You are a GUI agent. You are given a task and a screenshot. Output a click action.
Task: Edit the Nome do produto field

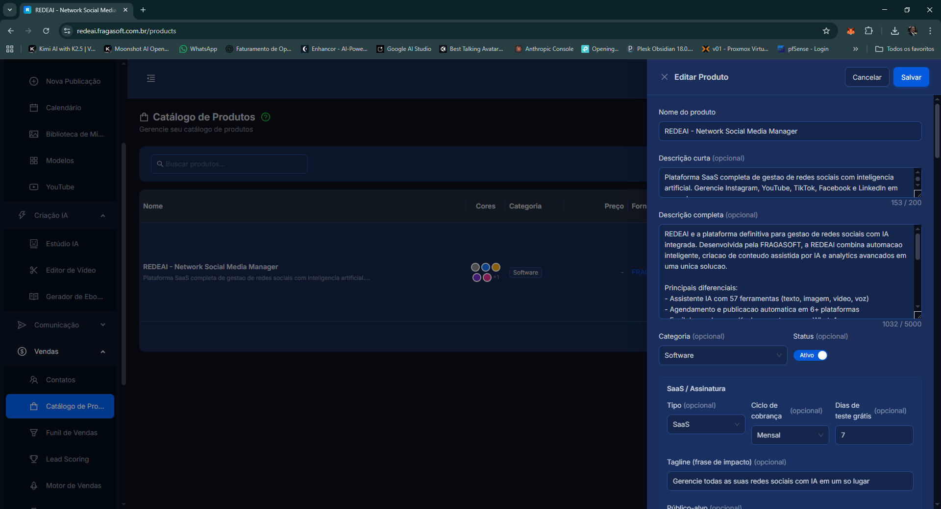790,131
